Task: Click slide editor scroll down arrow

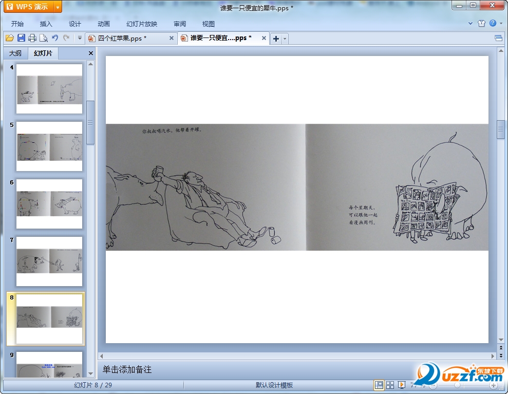Action: click(501, 340)
